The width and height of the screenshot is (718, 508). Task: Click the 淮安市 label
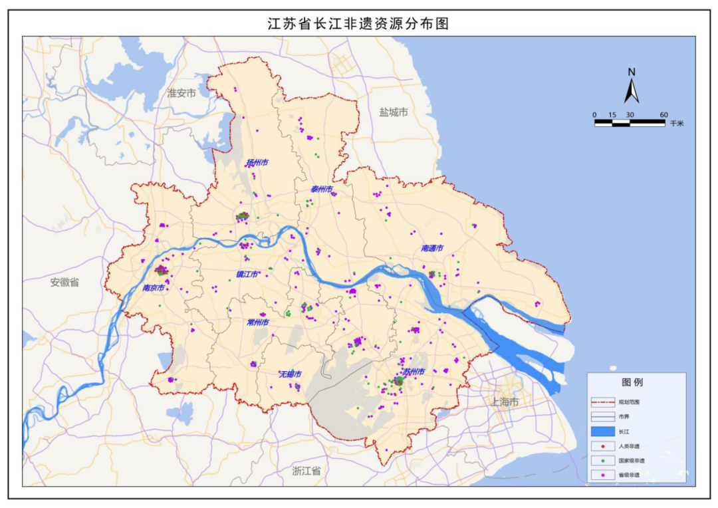click(181, 94)
